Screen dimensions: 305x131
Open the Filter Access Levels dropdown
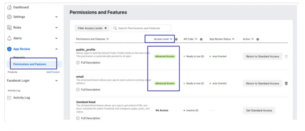(x=92, y=28)
